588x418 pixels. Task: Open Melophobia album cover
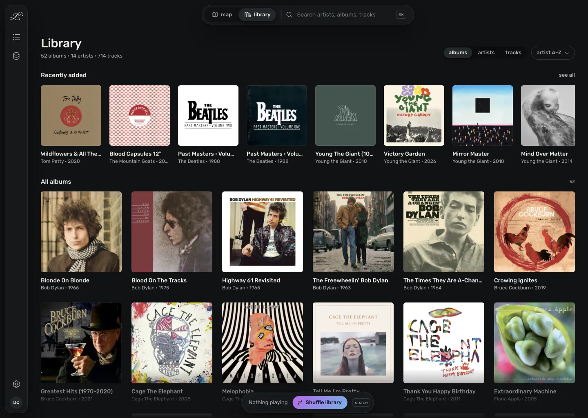point(263,343)
